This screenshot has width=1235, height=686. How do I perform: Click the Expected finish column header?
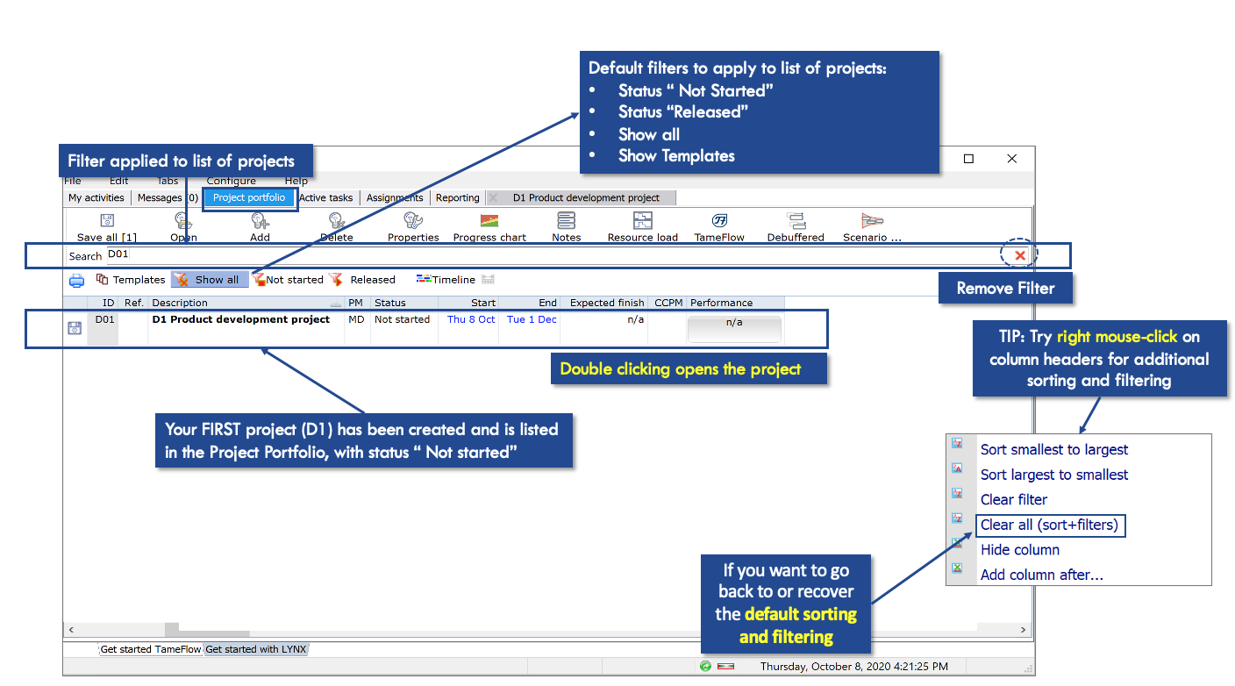point(605,303)
